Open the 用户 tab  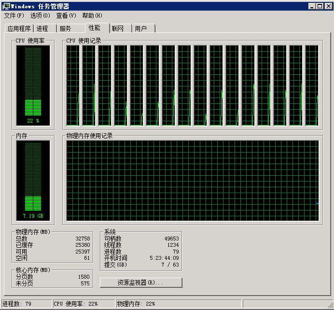click(x=141, y=28)
